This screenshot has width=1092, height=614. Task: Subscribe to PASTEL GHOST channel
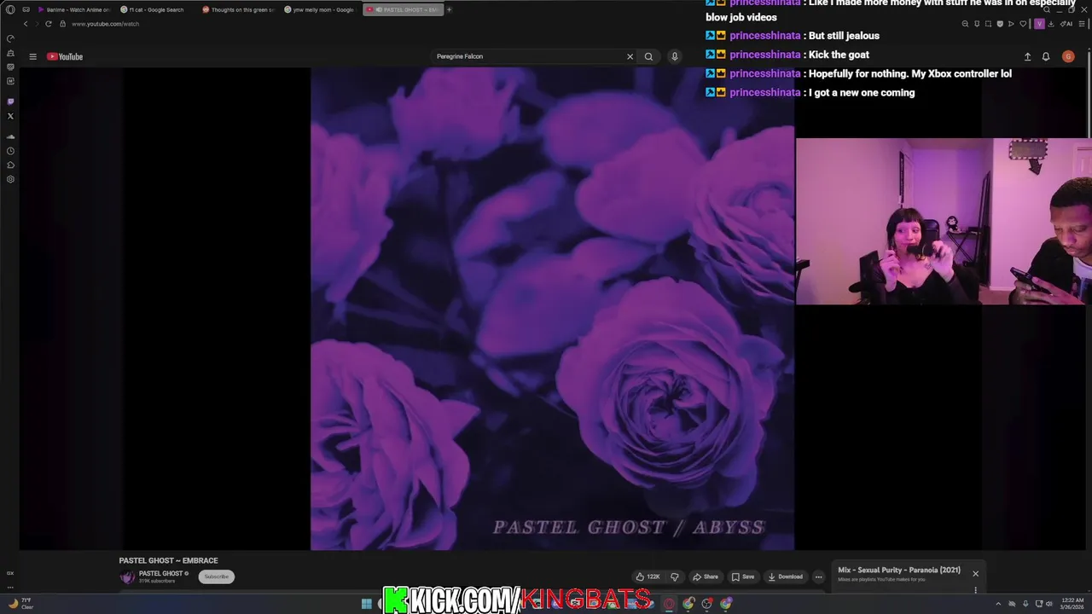coord(216,576)
